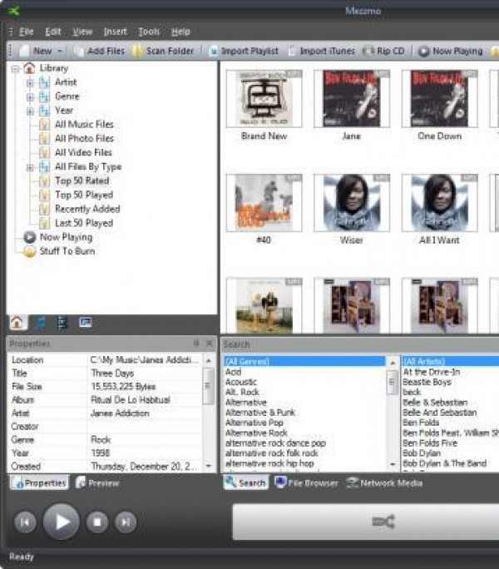Expand the Year tree node

point(30,111)
